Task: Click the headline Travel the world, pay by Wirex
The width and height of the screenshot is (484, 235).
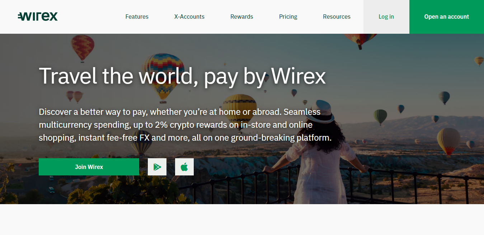Action: 182,76
